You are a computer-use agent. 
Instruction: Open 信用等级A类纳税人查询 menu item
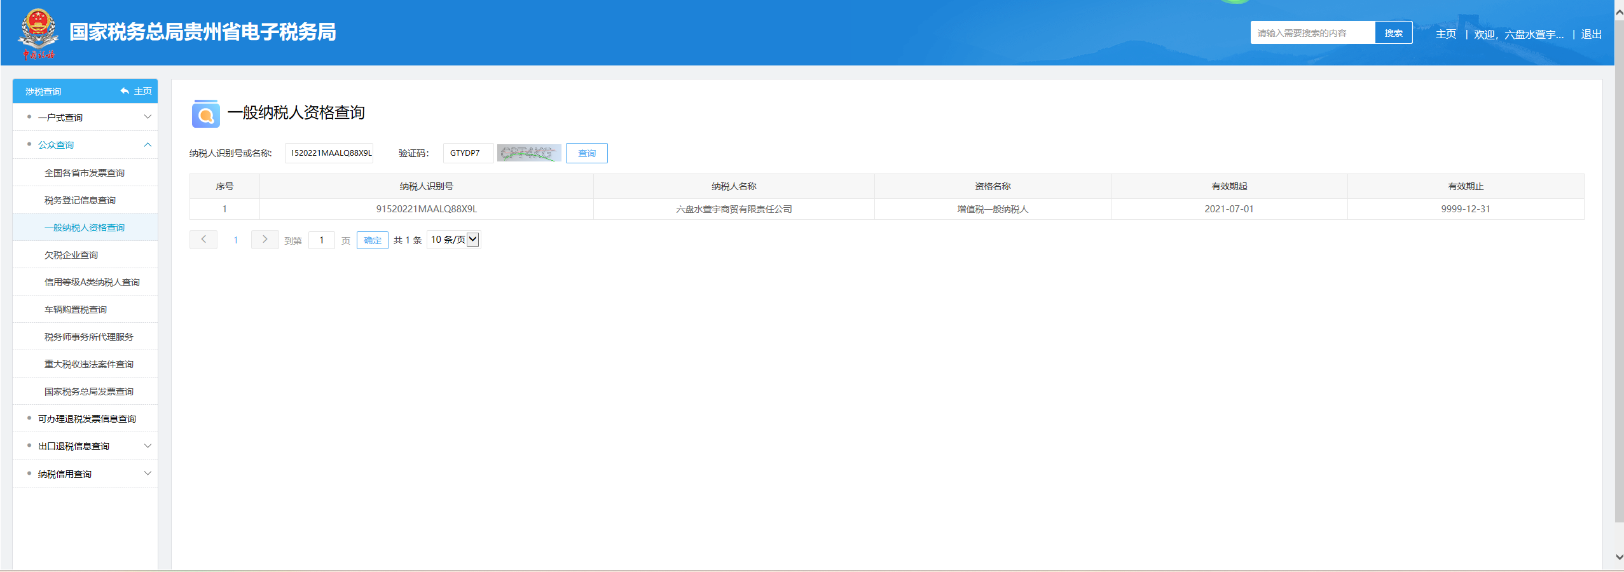pos(92,282)
